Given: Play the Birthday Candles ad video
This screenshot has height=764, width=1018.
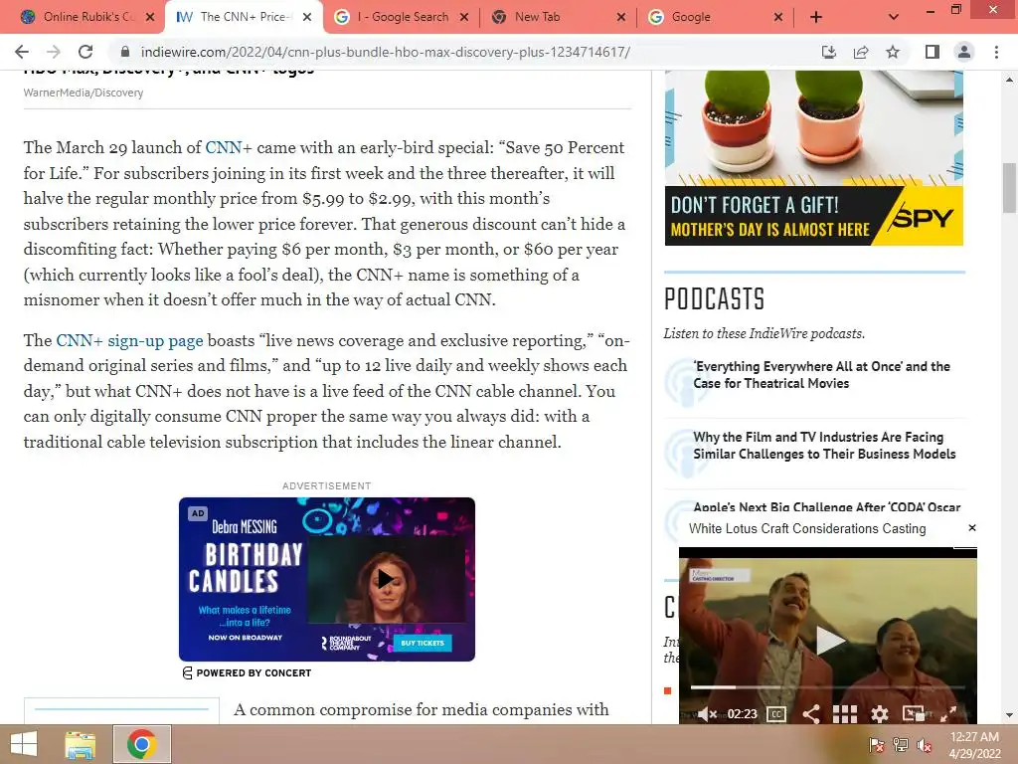Looking at the screenshot, I should [386, 579].
